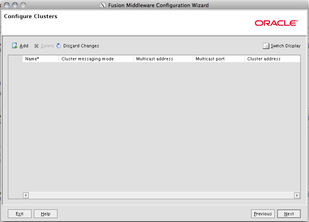
Task: Click the X11 icon in title bar
Action: tap(103, 5)
